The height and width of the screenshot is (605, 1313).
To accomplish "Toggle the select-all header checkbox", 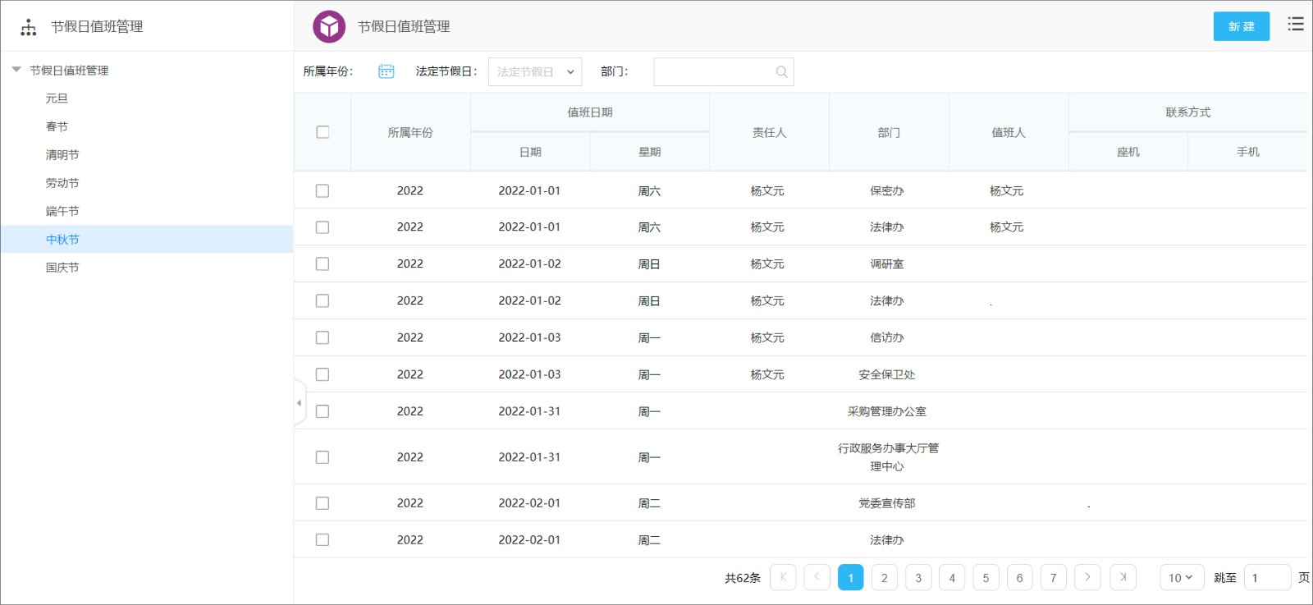I will [323, 132].
